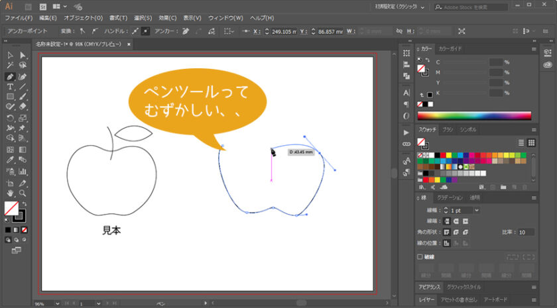The image size is (557, 308).
Task: Switch to the グラデーション tab
Action: click(450, 197)
